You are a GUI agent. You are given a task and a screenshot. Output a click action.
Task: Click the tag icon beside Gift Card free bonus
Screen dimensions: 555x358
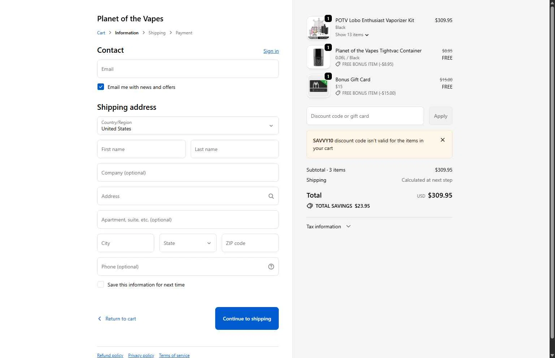338,93
